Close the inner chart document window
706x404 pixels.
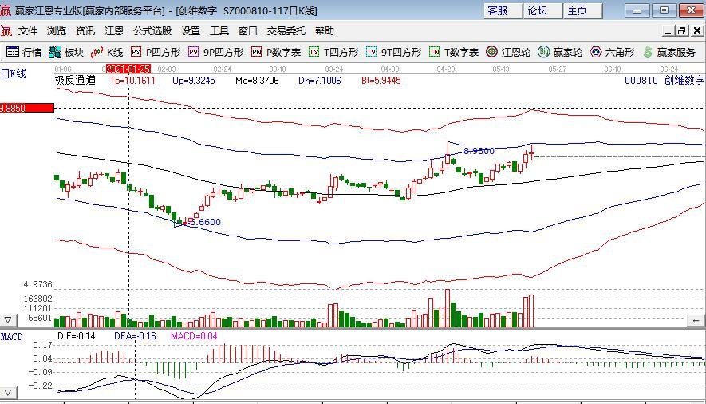click(x=697, y=30)
